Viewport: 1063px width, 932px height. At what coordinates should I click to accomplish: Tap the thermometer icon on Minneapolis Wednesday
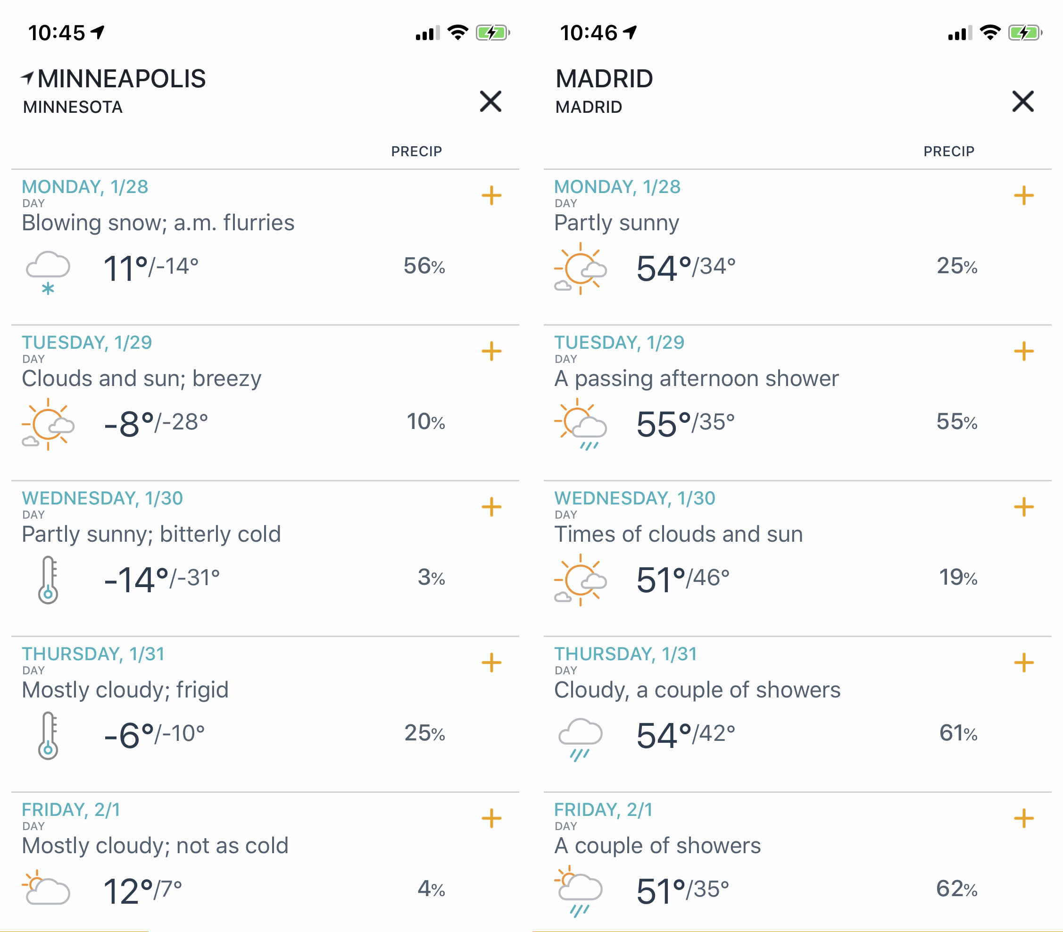(x=48, y=579)
